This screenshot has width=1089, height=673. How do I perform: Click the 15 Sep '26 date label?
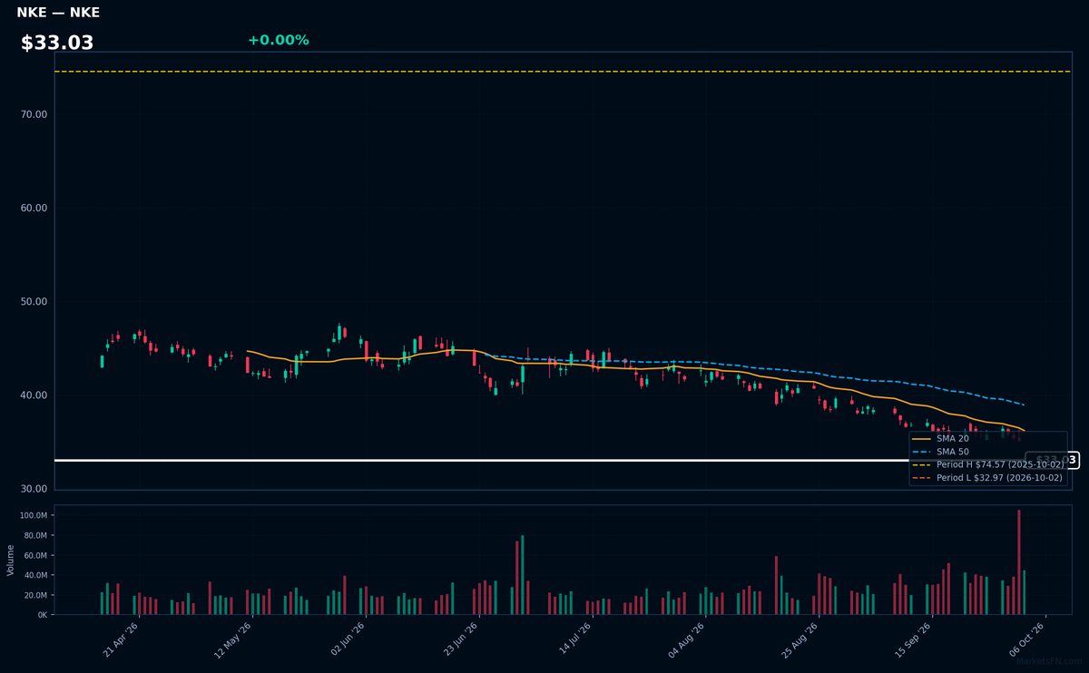click(x=914, y=639)
